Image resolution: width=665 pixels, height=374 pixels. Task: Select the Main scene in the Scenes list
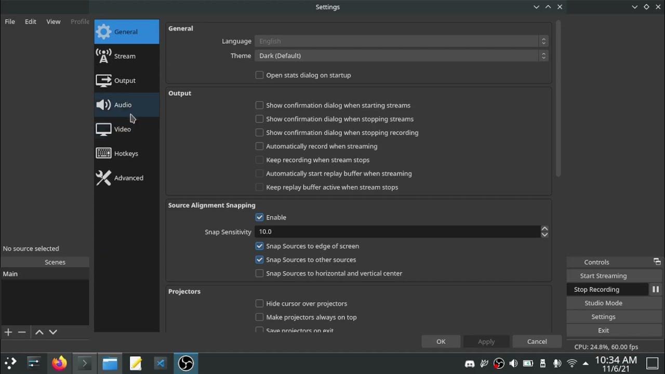click(45, 274)
